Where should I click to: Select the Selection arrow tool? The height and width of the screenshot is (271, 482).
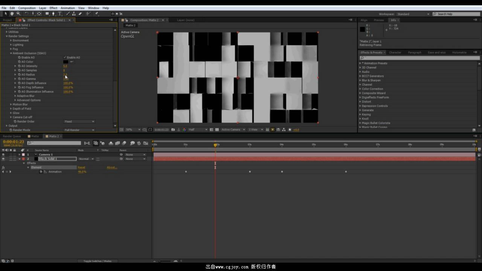click(6, 14)
